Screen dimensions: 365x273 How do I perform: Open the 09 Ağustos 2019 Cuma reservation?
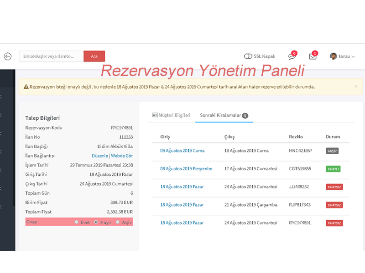[x=182, y=151]
